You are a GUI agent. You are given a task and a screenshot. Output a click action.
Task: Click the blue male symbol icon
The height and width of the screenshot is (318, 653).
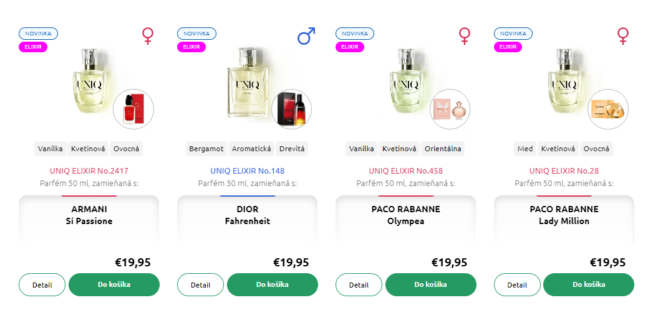pos(306,36)
